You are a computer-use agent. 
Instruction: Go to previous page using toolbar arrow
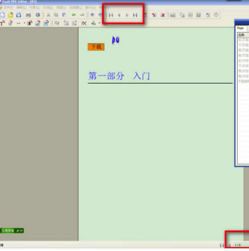(119, 15)
